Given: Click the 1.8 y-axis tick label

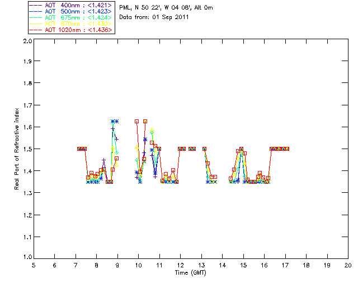Looking at the screenshot, I should tap(27, 83).
